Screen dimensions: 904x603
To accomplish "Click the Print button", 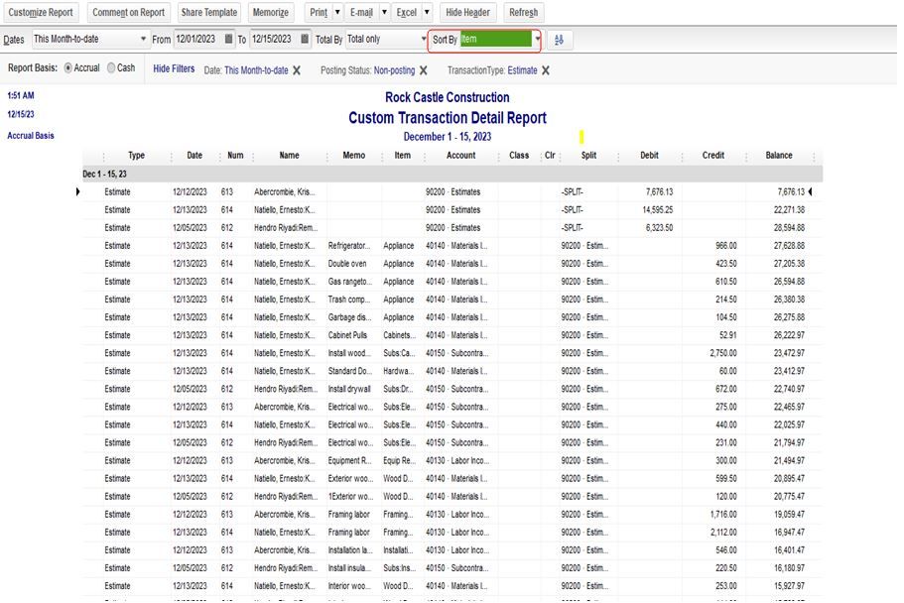I will click(319, 12).
